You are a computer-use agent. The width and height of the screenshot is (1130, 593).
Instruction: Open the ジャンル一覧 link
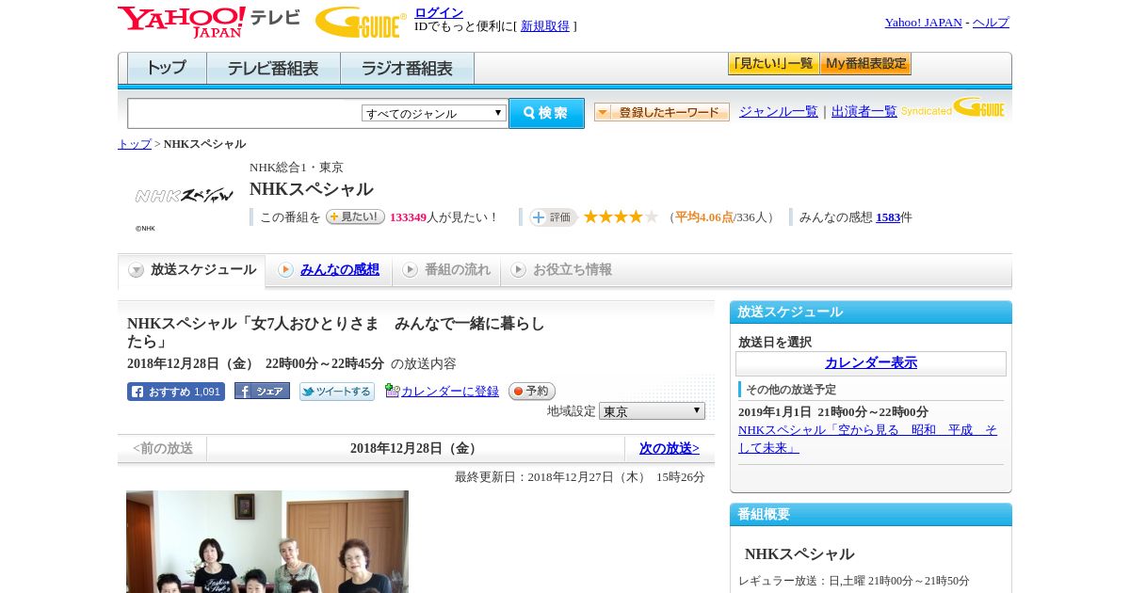click(x=779, y=111)
